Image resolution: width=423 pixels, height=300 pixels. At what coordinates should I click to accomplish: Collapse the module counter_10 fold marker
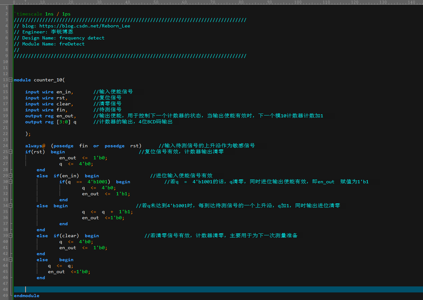coord(11,80)
